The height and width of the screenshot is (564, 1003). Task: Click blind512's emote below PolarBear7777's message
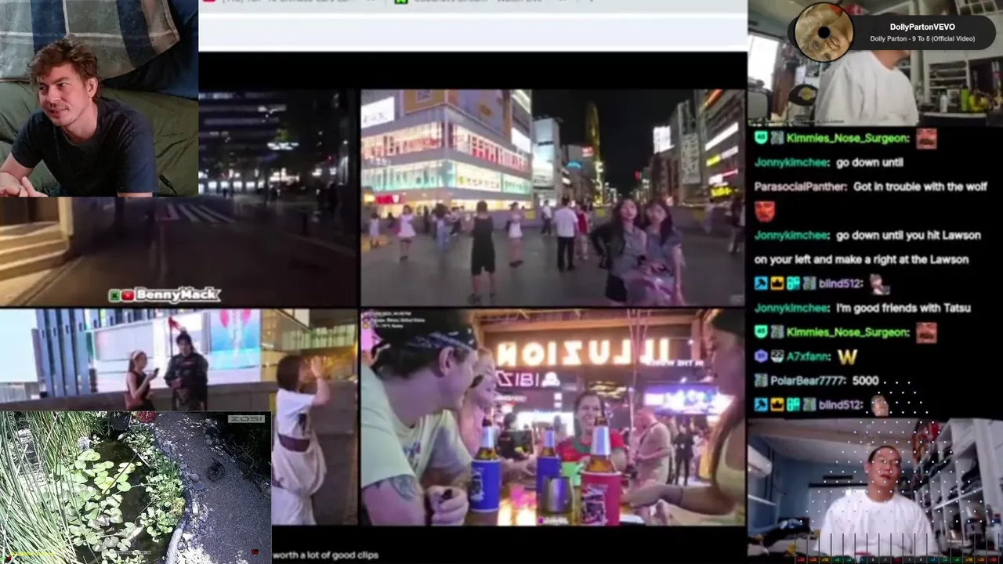coord(879,405)
